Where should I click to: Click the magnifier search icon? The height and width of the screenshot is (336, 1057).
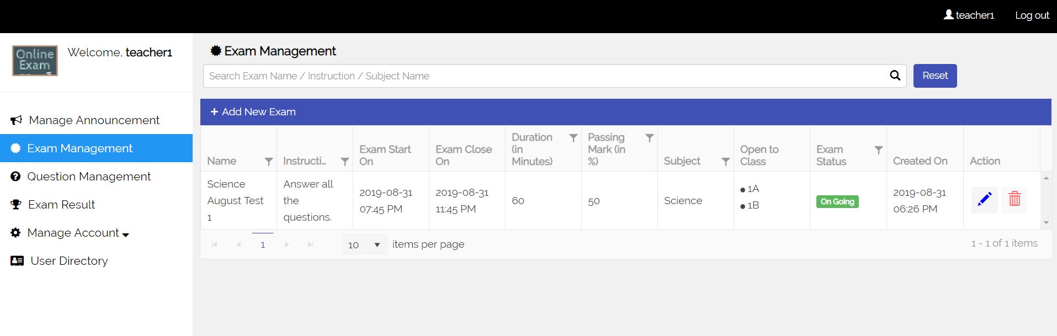pyautogui.click(x=895, y=76)
